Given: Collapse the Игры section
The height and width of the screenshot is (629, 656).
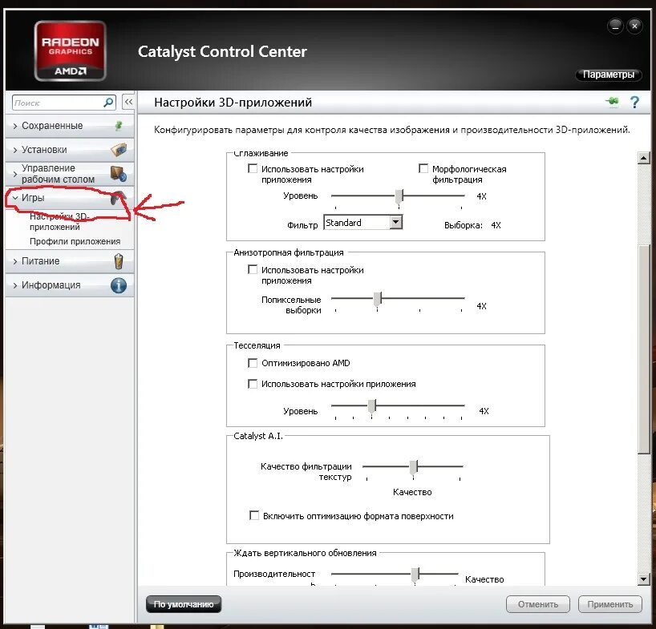Looking at the screenshot, I should (x=70, y=198).
